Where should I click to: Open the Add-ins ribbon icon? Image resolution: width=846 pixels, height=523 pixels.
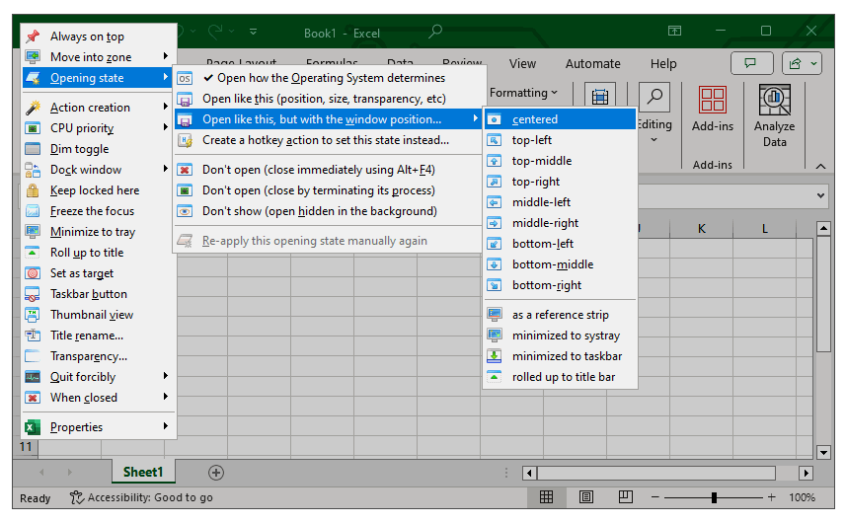(712, 100)
